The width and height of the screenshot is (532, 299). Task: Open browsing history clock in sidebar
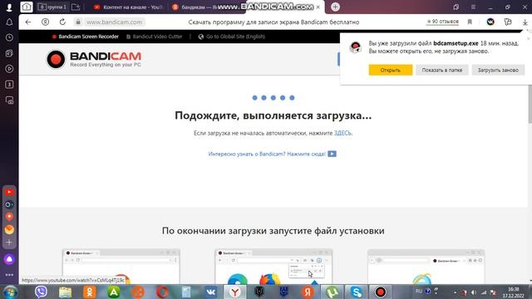pyautogui.click(x=9, y=37)
